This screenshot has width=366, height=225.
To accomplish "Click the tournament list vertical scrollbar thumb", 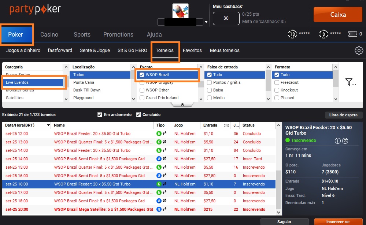I will 278,189.
